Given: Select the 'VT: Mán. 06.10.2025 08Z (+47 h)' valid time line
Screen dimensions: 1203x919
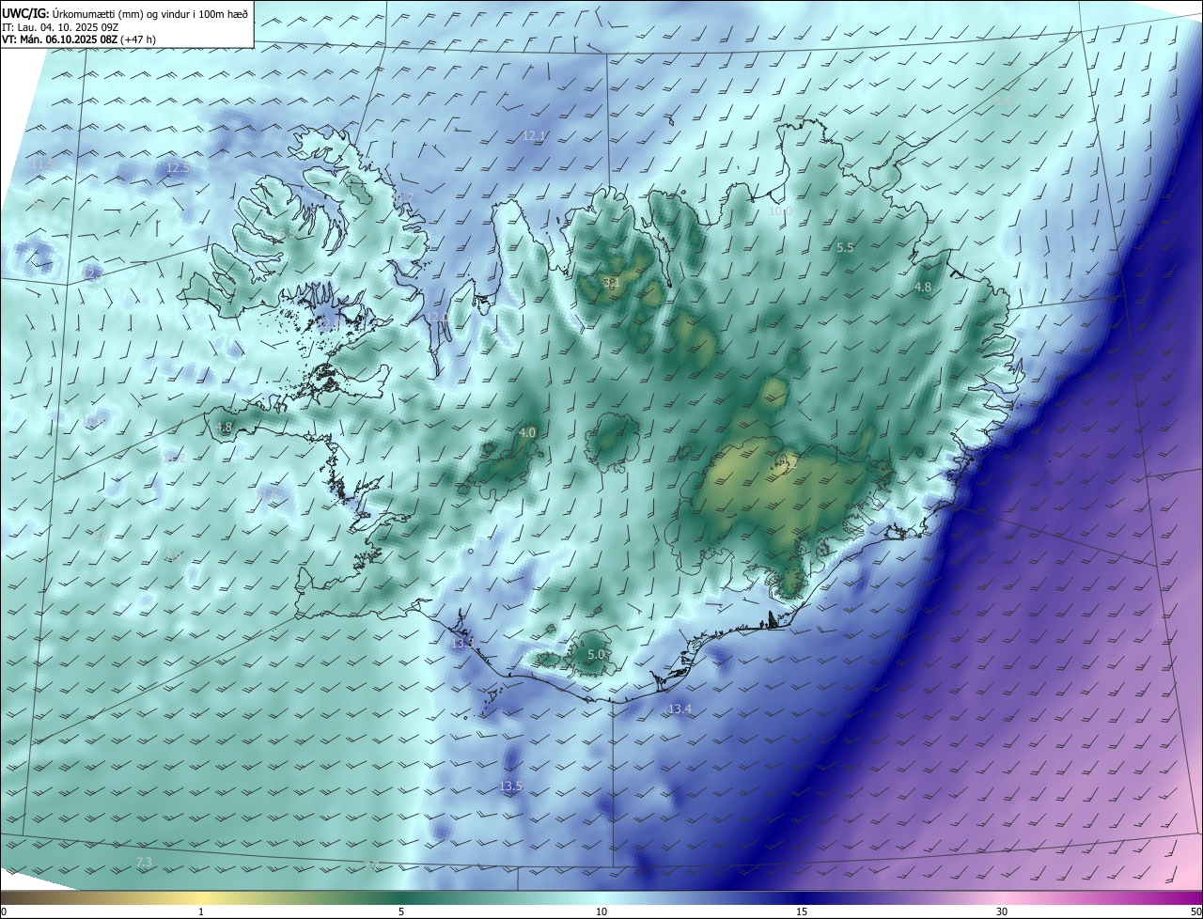Looking at the screenshot, I should click(79, 39).
